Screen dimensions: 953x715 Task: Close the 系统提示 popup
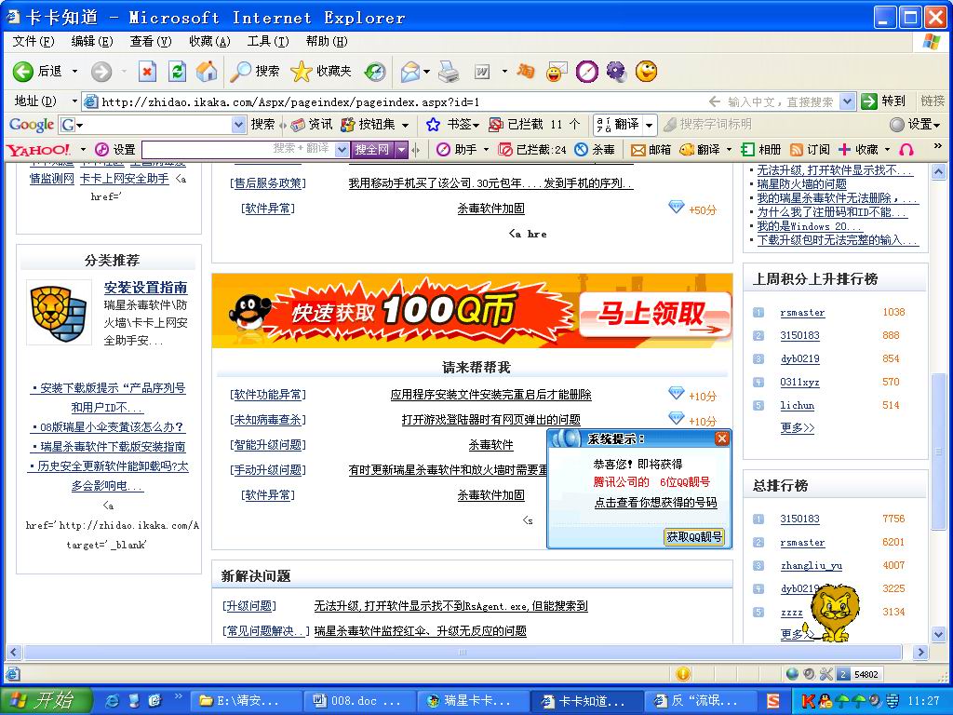coord(721,438)
